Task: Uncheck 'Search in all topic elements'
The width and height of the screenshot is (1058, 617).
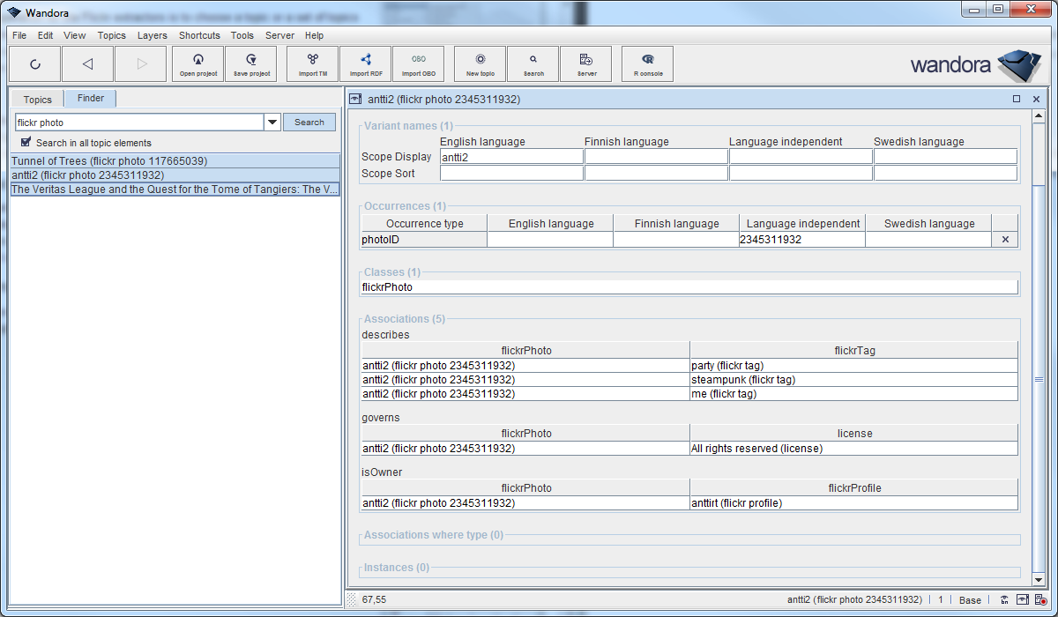Action: [x=26, y=142]
